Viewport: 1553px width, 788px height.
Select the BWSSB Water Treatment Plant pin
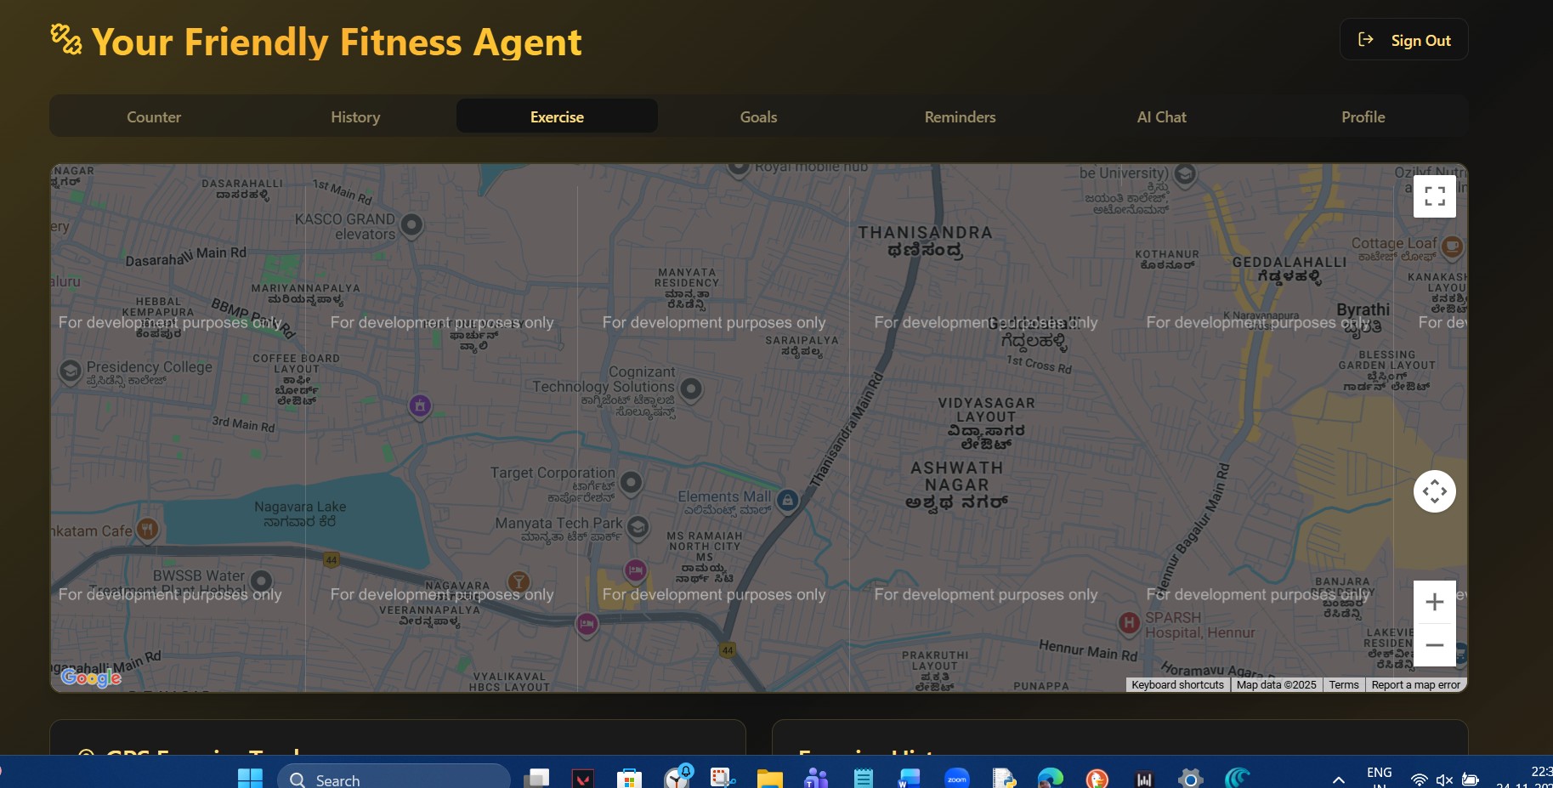[x=261, y=581]
